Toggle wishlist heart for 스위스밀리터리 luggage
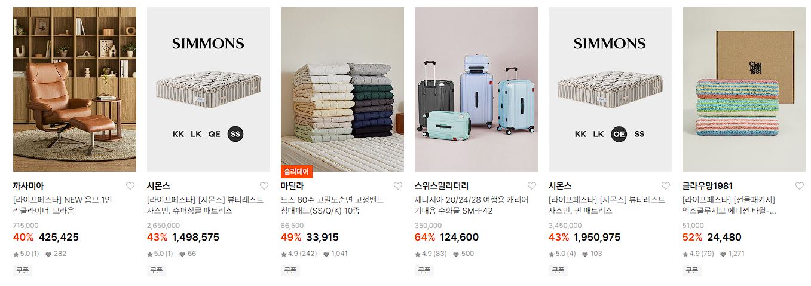 tap(532, 186)
